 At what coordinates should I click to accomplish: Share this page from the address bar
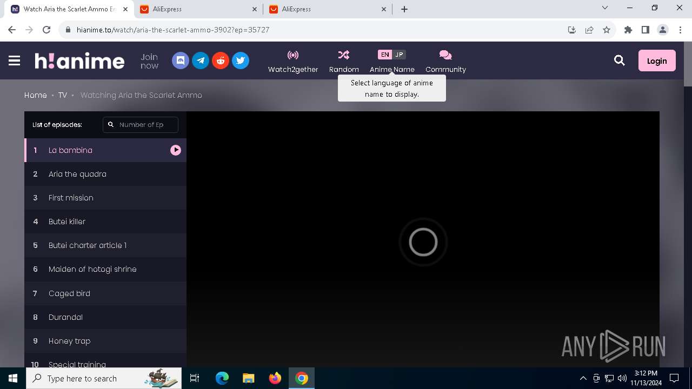click(589, 30)
